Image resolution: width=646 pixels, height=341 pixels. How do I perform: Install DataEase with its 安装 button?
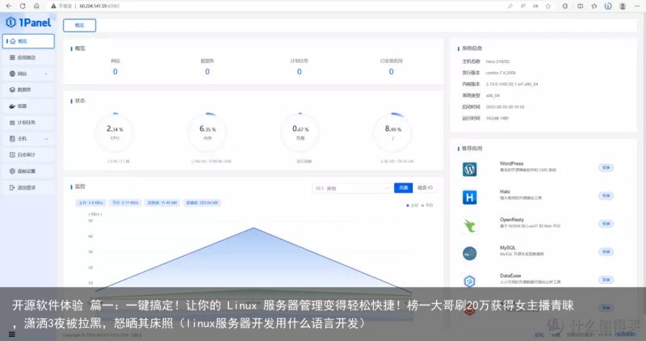click(606, 280)
